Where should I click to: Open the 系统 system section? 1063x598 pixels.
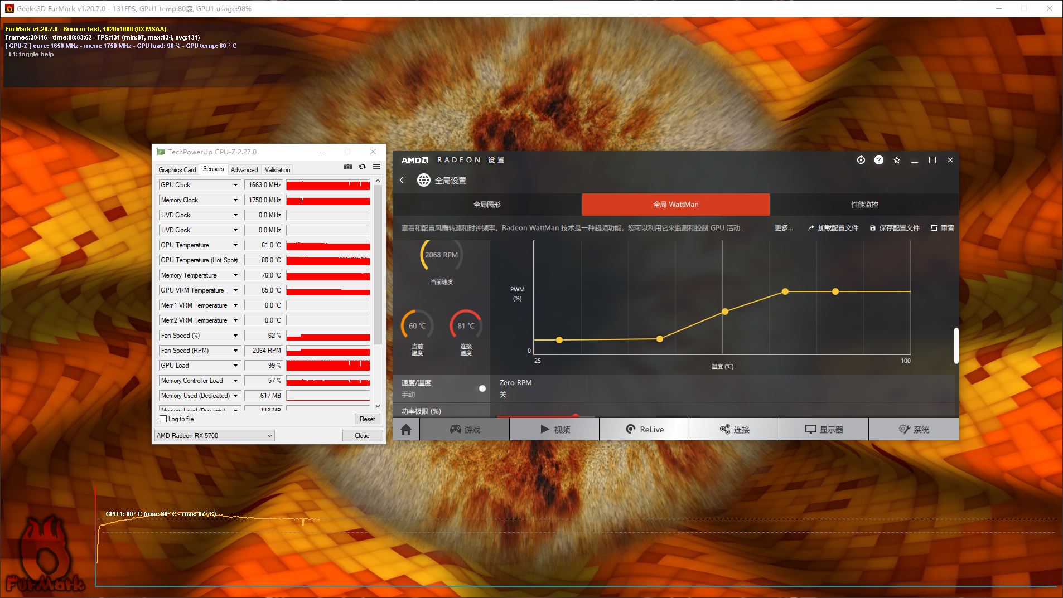coord(914,429)
